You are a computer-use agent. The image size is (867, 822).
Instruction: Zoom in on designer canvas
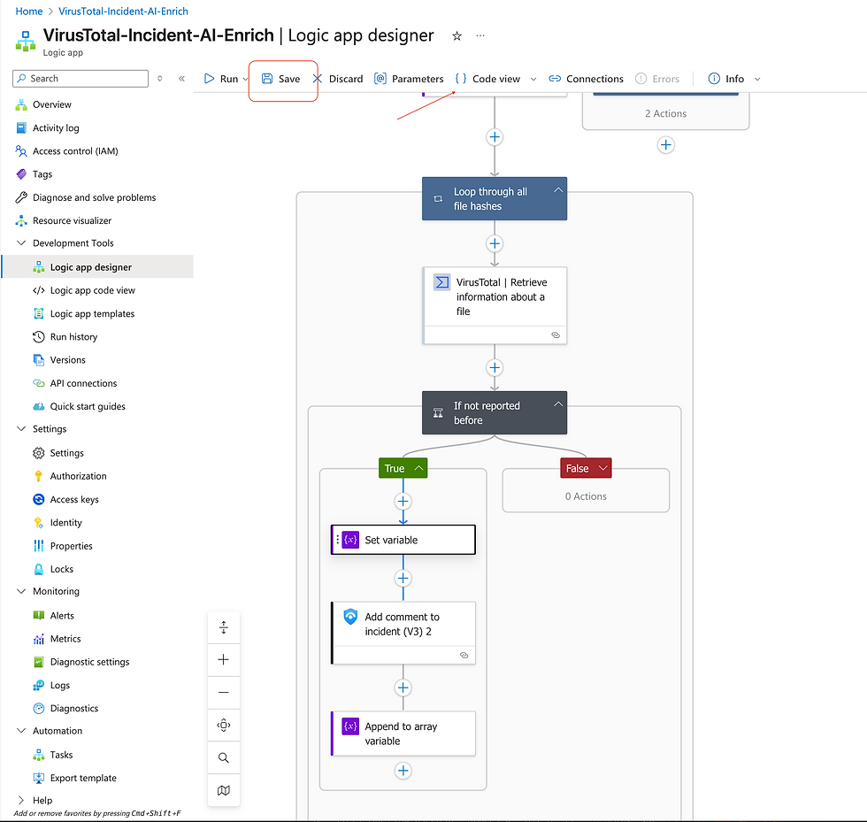click(x=223, y=659)
